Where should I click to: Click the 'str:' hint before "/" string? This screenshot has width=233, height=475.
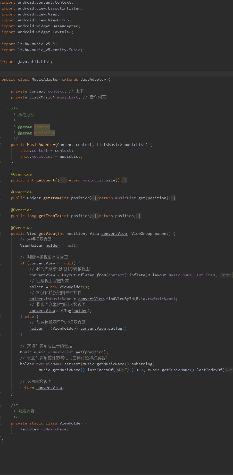[x=120, y=370]
